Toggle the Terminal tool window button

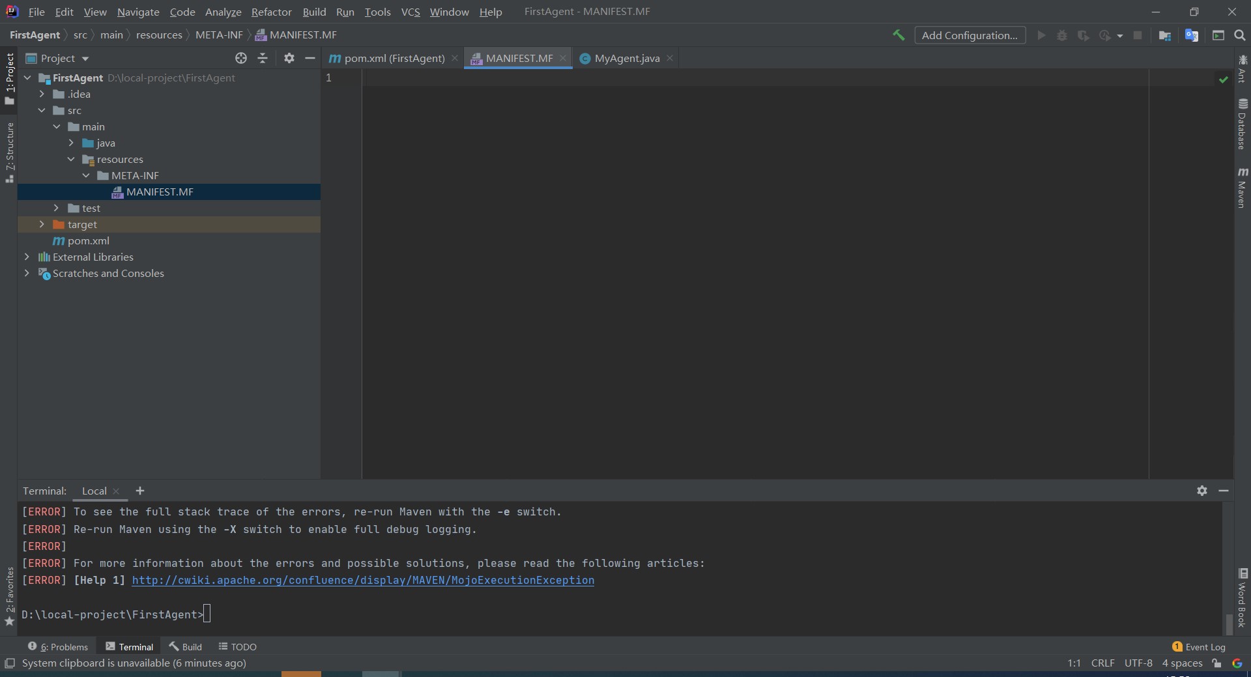130,646
